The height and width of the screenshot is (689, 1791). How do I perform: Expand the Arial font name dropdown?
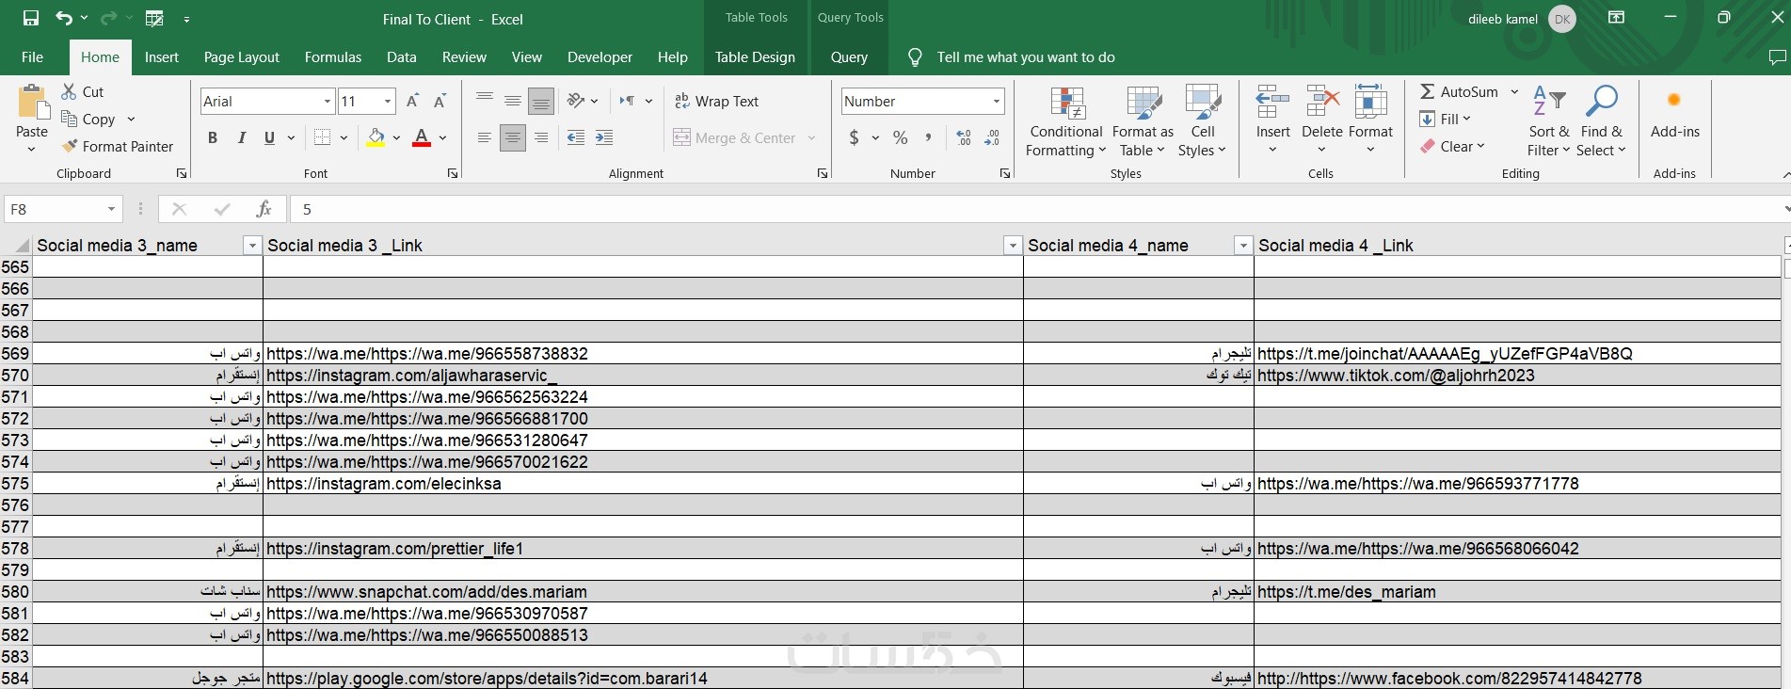[328, 101]
